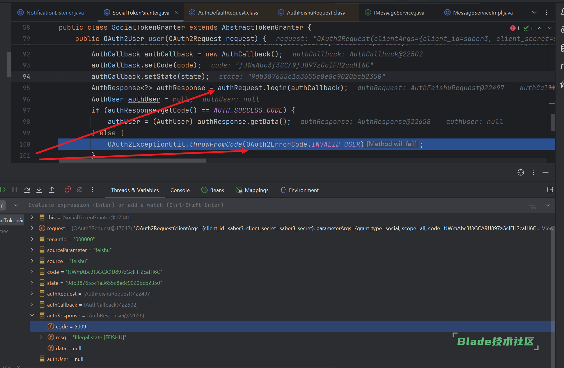
Task: Open the MessageServiceImpl.java tab
Action: point(479,13)
